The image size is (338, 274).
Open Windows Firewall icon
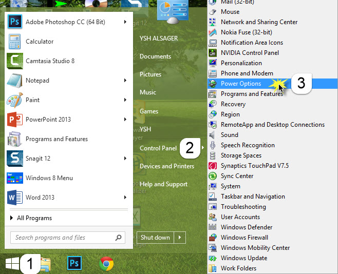pos(213,238)
